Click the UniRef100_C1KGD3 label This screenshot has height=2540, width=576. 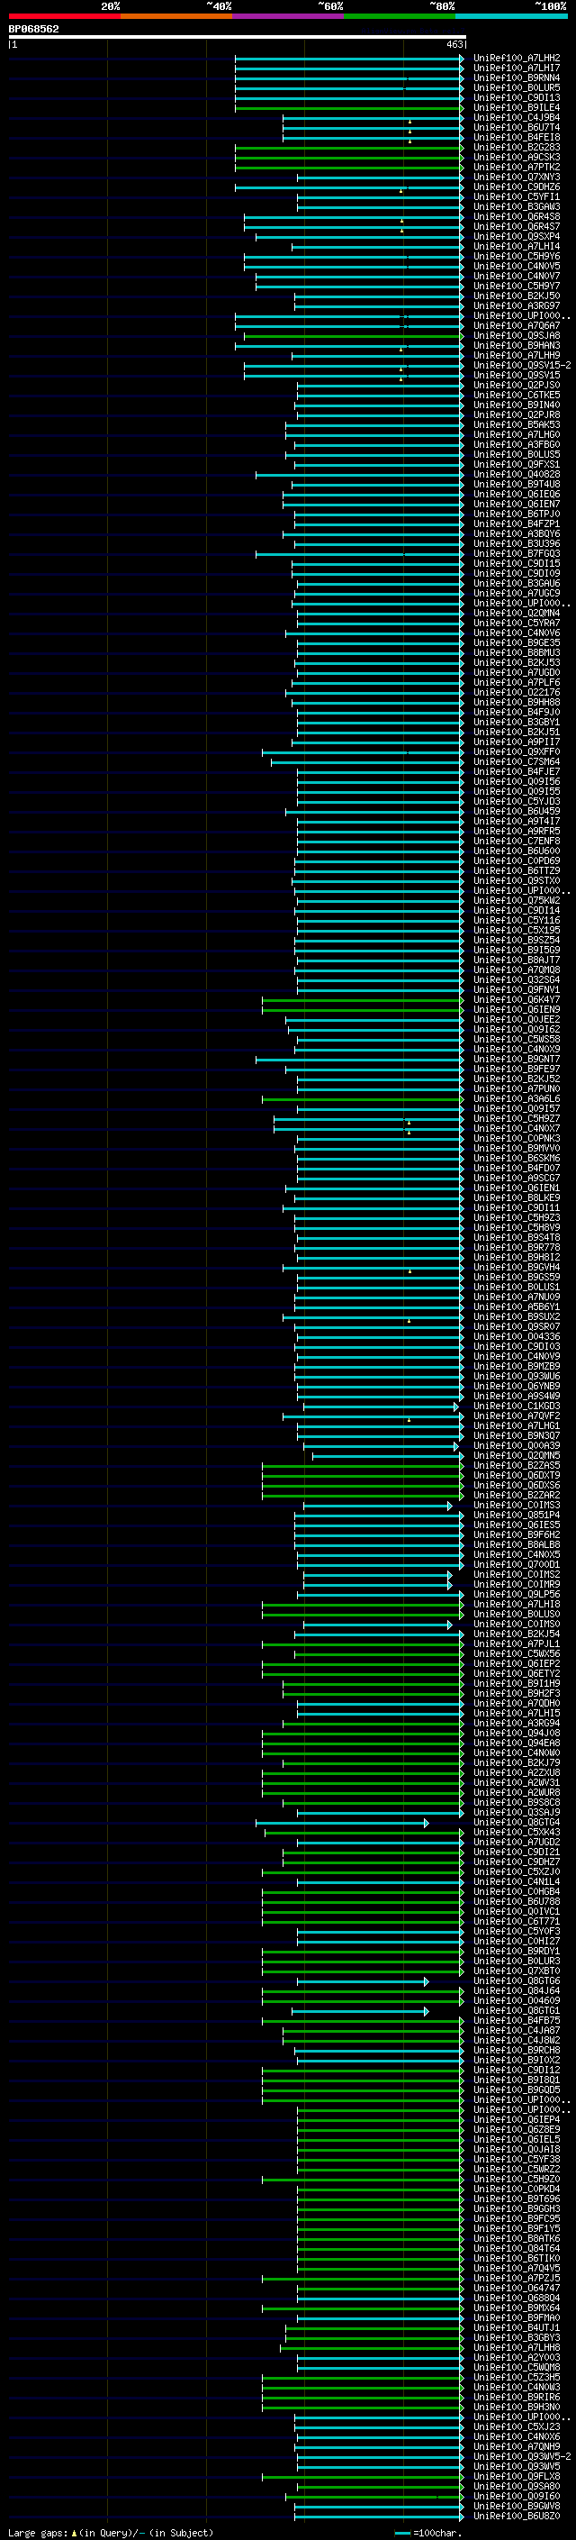click(x=517, y=1407)
